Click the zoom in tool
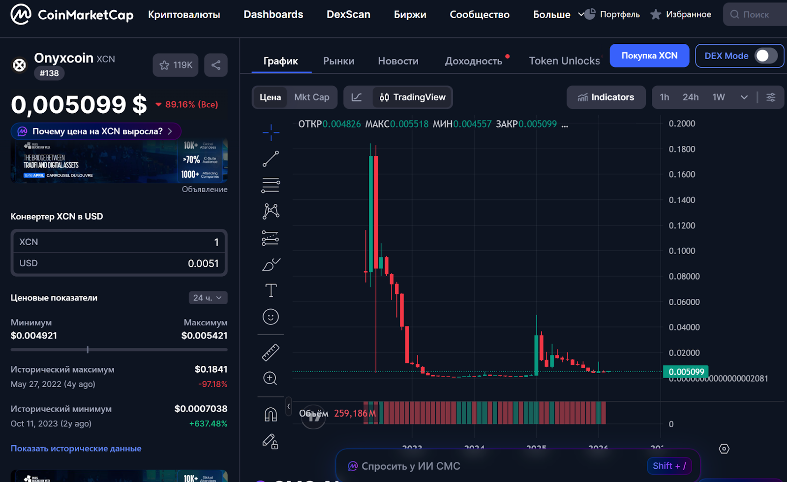This screenshot has height=482, width=787. click(271, 378)
